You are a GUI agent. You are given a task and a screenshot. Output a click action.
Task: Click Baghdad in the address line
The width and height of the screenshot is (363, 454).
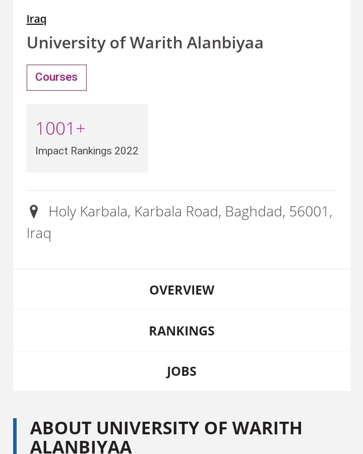pos(254,212)
